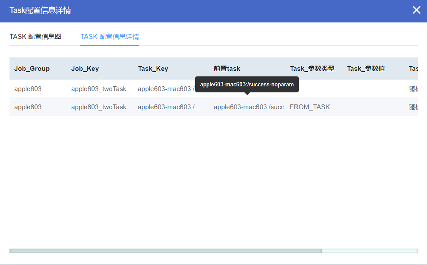427x265 pixels.
Task: Click the apple603-mac603:/success-noparam tooltip
Action: (x=247, y=84)
